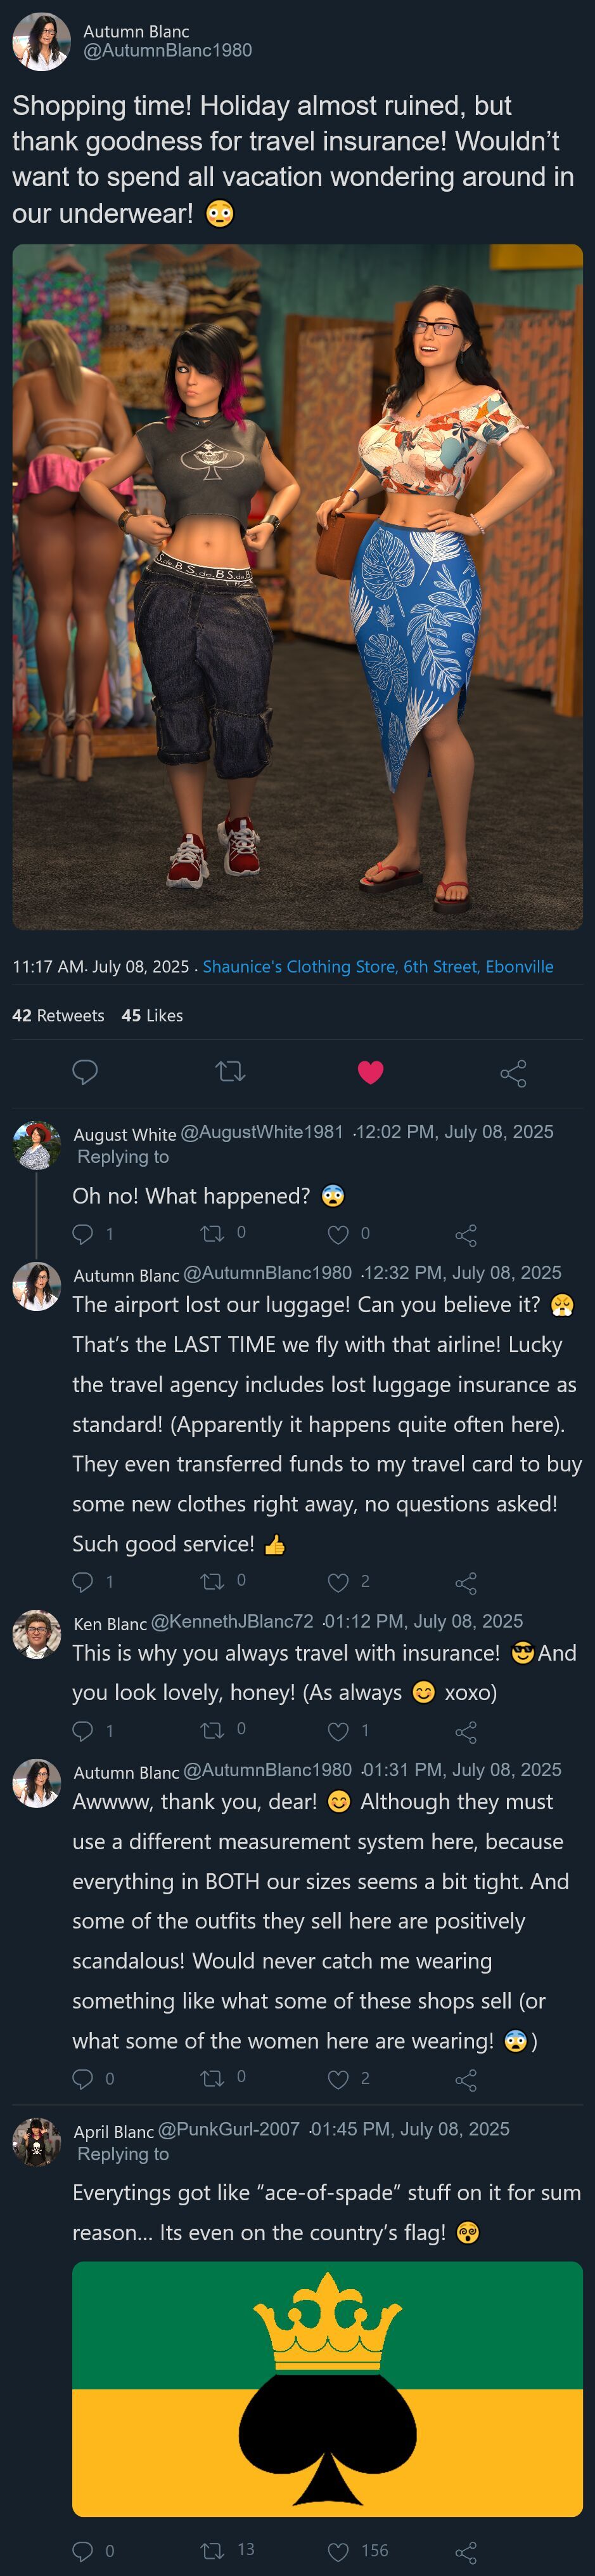Retweet April Blanc's flag reply
Image resolution: width=595 pixels, height=2576 pixels.
coord(213,2551)
